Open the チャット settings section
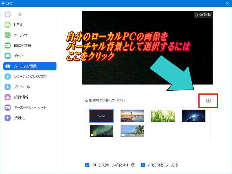Screen dimensions: 232x174 30,56
